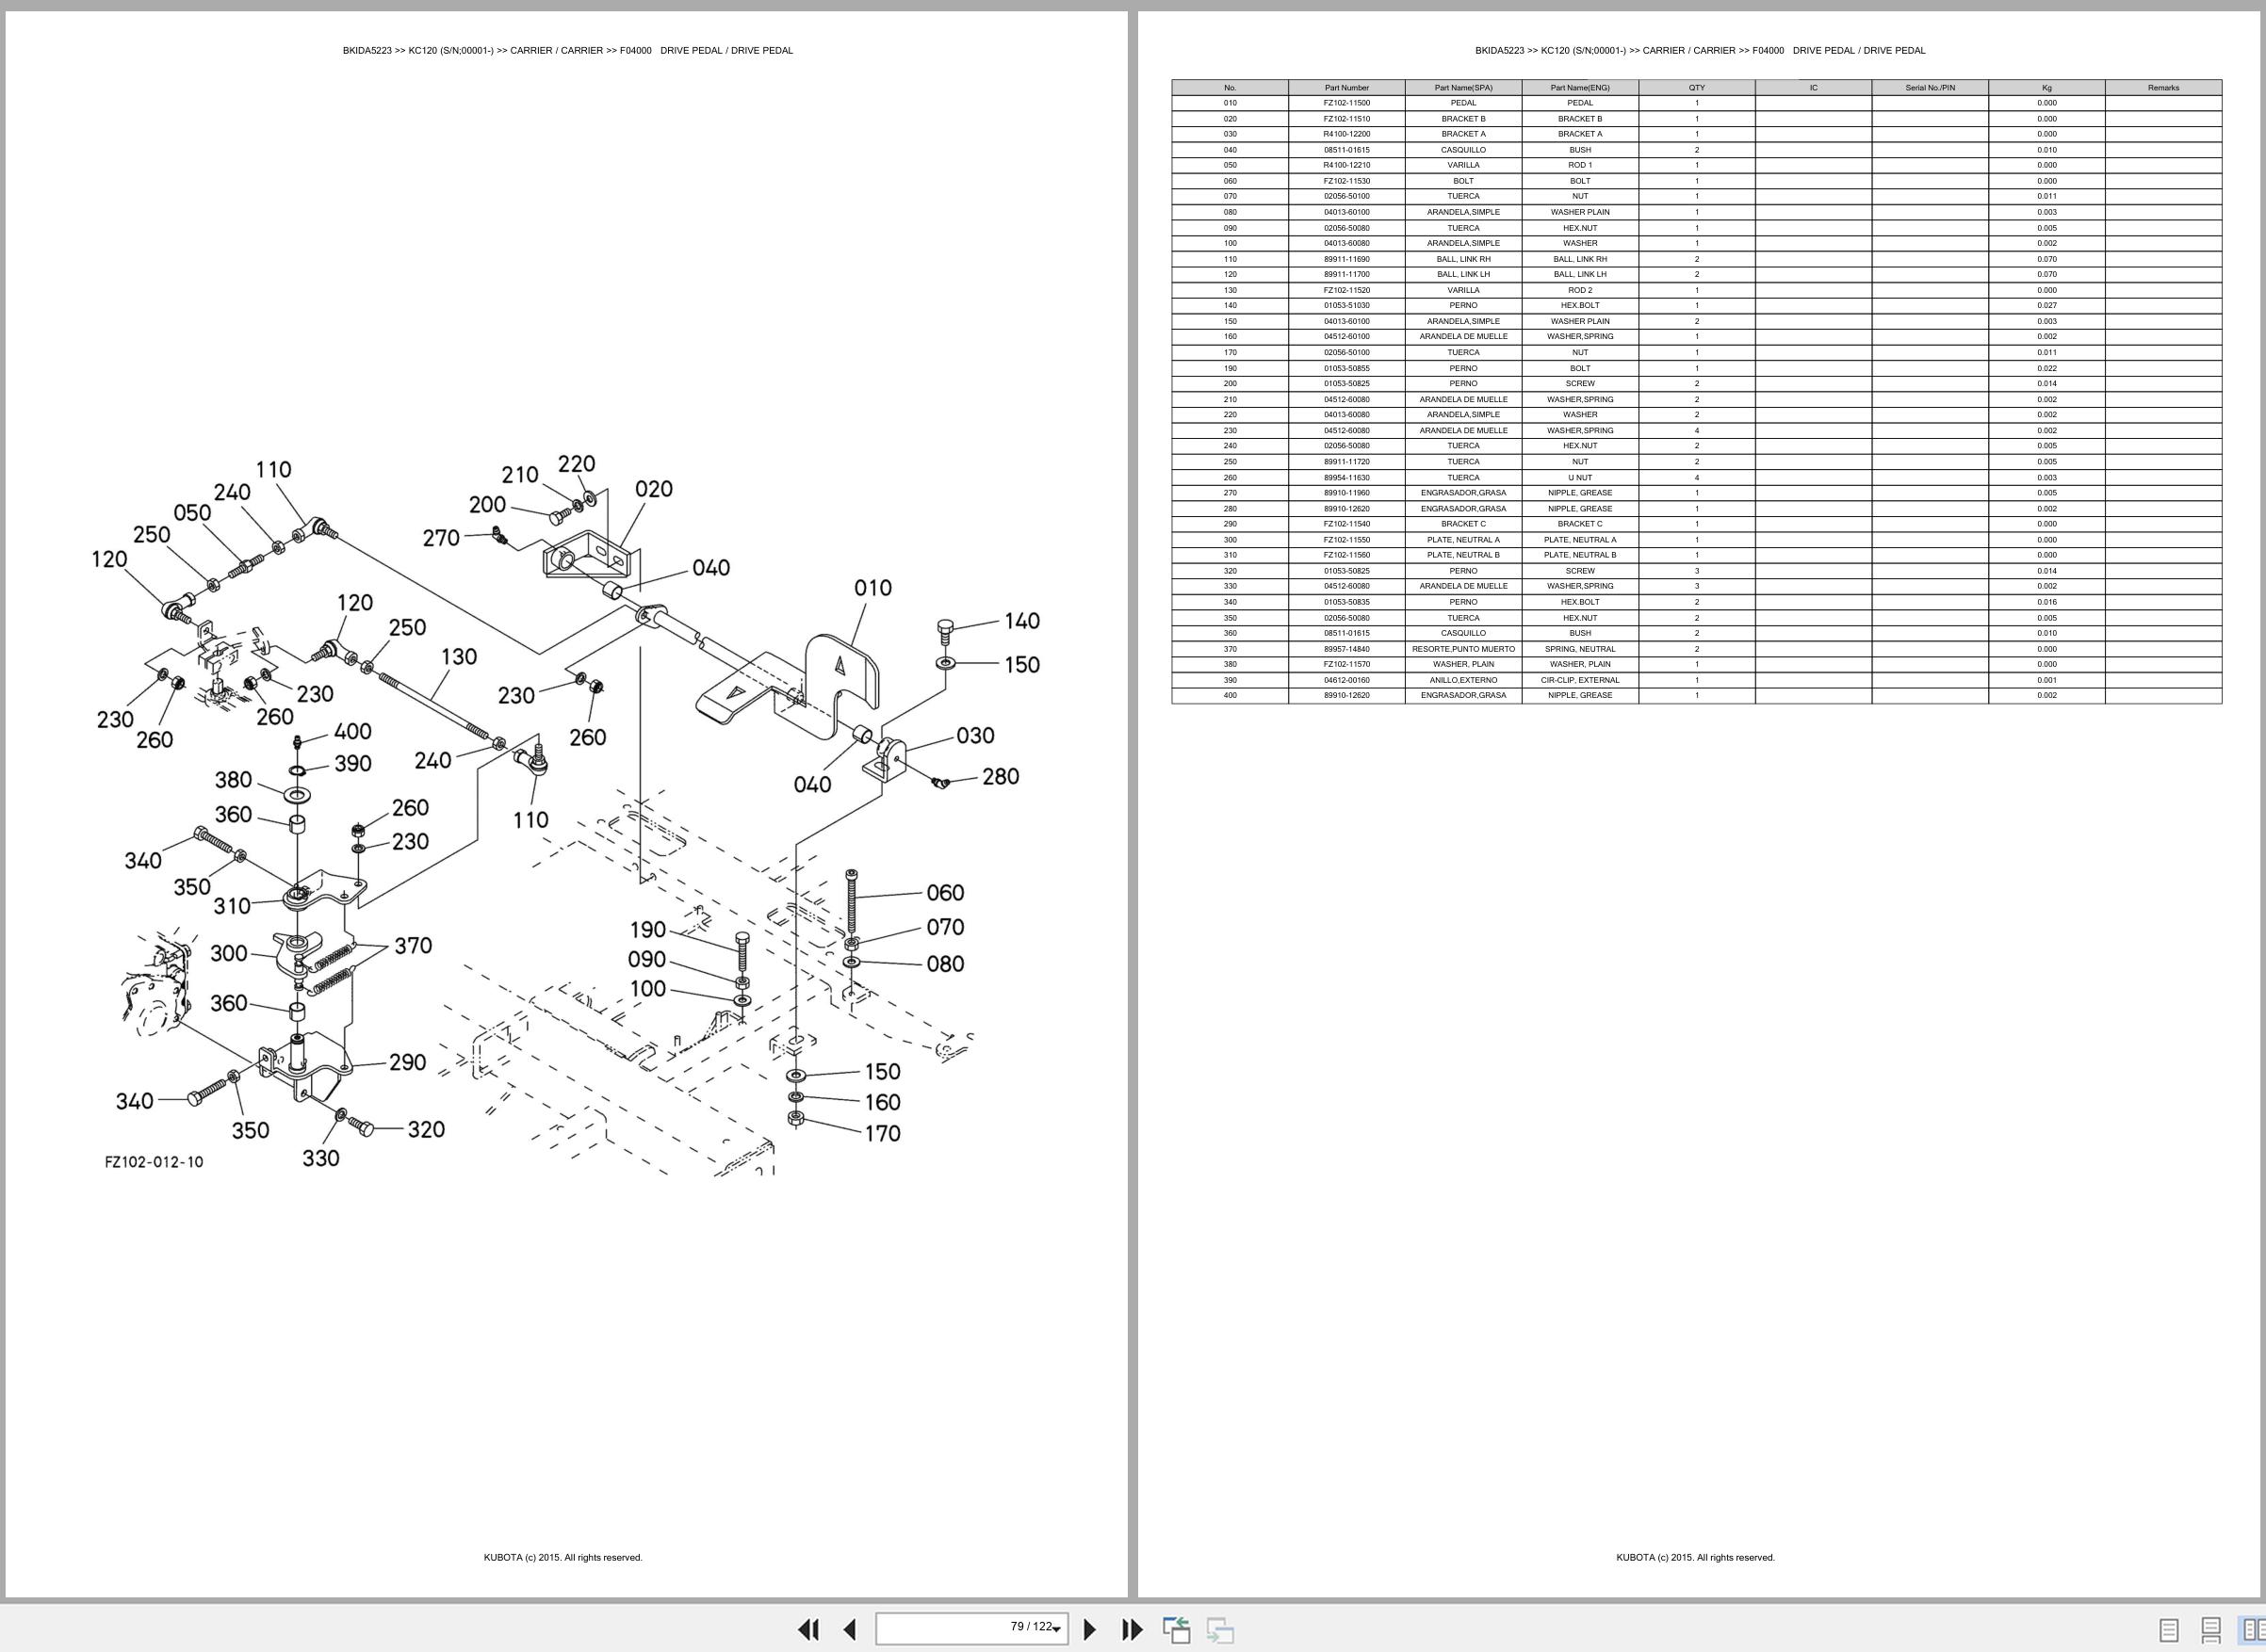Click the U NUT part name

[1580, 477]
